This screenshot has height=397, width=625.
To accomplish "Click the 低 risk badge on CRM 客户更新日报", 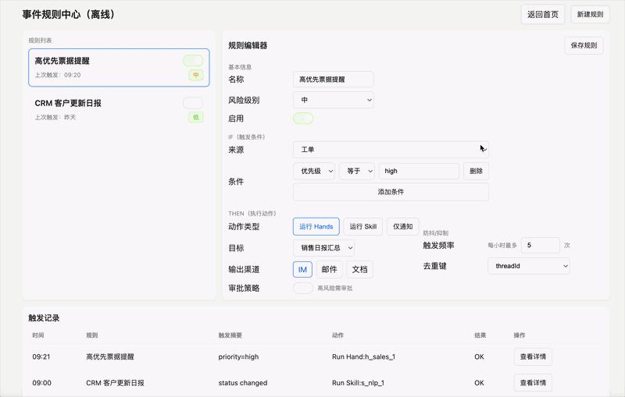I will point(196,117).
